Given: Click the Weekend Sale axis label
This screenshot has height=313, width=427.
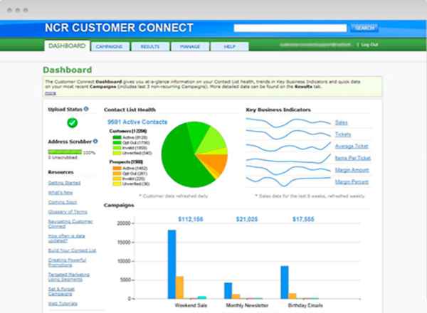Looking at the screenshot, I should [x=191, y=305].
